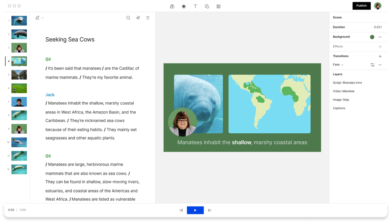Click the Duration value 0:20.1
The height and width of the screenshot is (223, 391).
coord(377,27)
